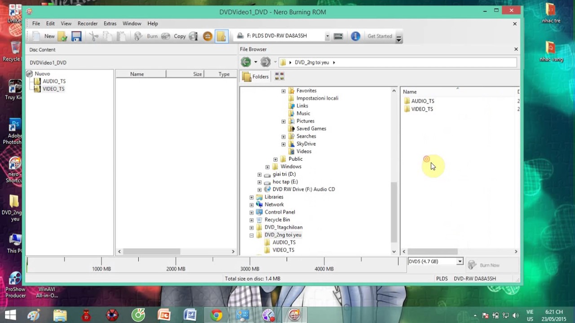Image resolution: width=575 pixels, height=323 pixels.
Task: Create a new compilation with New button
Action: click(x=43, y=36)
